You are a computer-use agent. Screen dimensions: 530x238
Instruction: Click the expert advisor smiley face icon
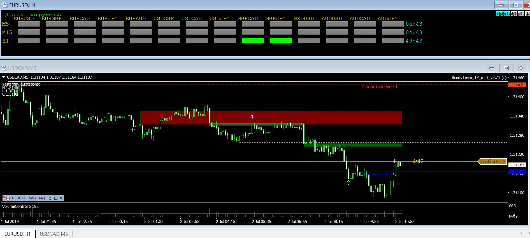[x=504, y=78]
